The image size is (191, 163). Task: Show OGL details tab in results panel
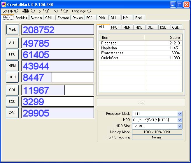pyautogui.click(x=176, y=27)
